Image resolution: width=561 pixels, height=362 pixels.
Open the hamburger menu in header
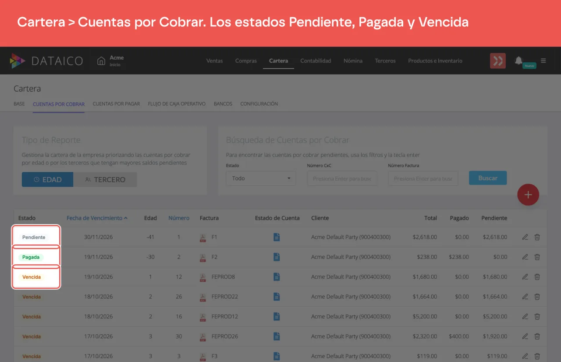coord(543,61)
